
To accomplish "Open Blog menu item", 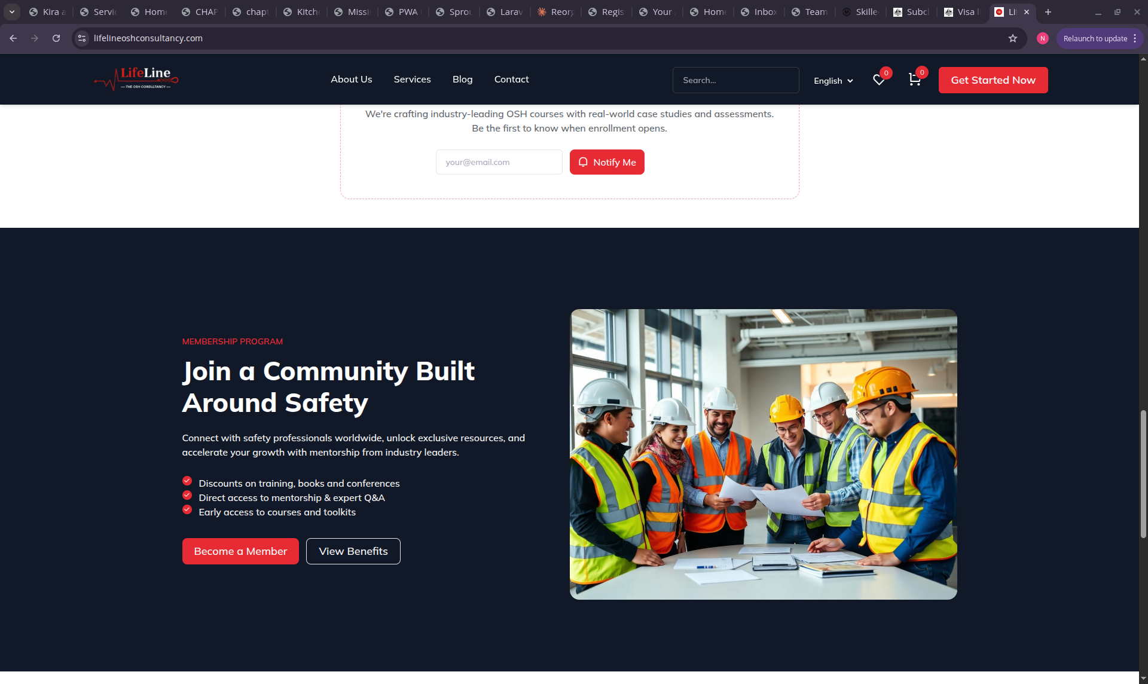I will point(463,80).
